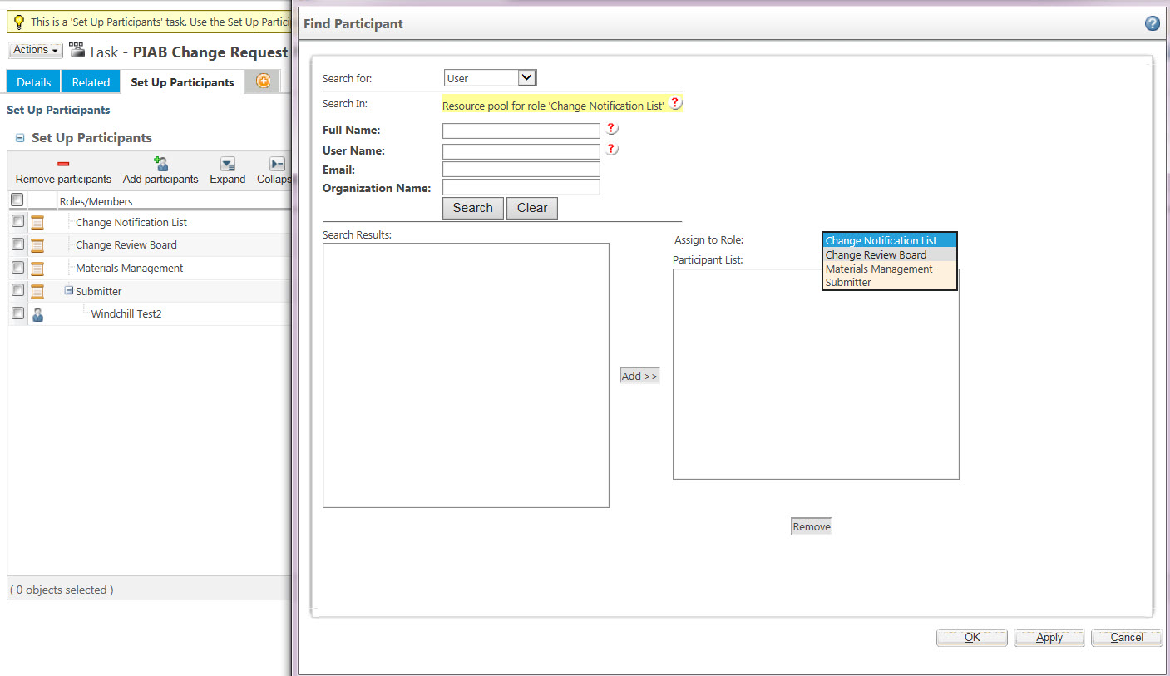Open the Search for User dropdown
The height and width of the screenshot is (676, 1170).
pos(491,78)
